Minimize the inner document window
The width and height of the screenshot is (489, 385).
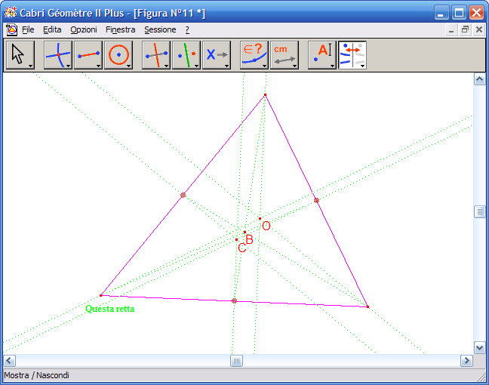tap(451, 30)
